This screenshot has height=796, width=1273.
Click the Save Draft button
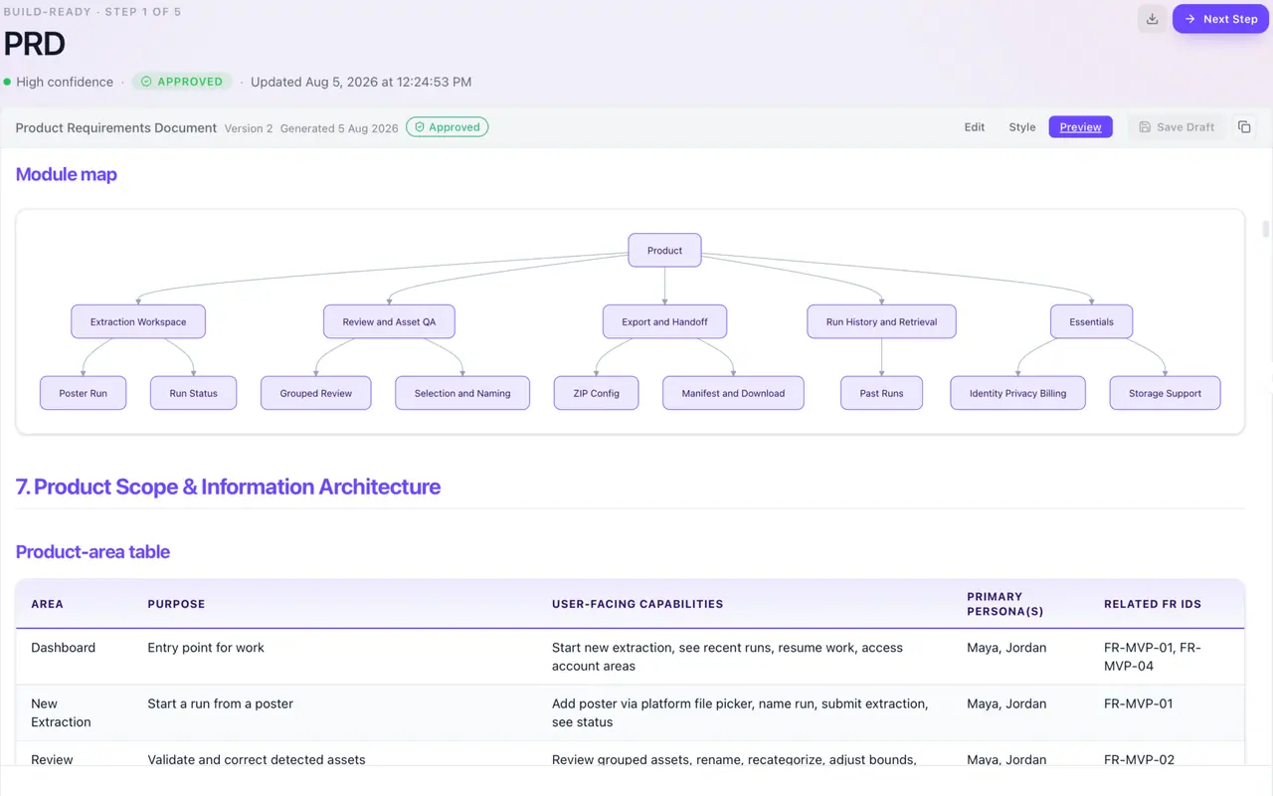tap(1177, 127)
